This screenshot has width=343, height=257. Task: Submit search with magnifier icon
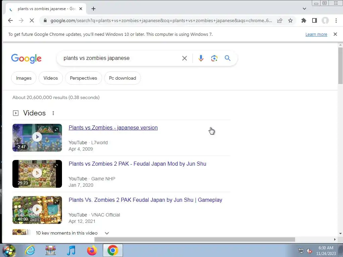click(x=227, y=58)
